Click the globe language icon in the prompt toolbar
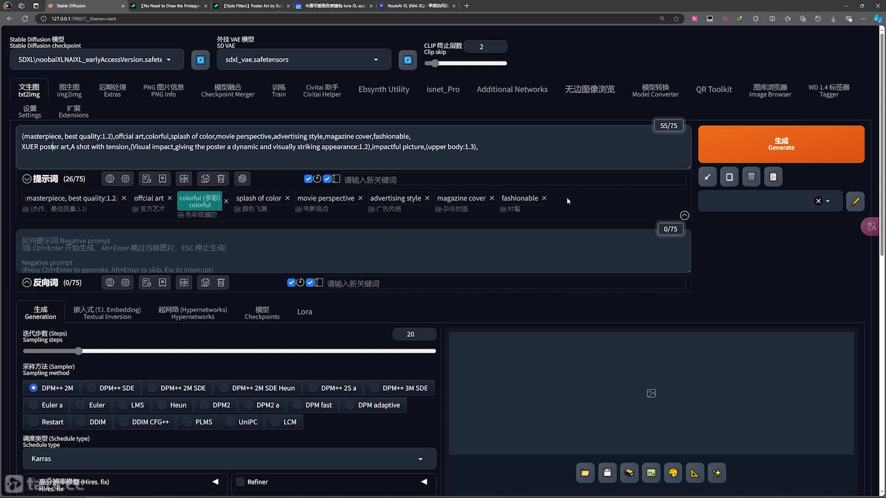Viewport: 886px width, 498px height. point(110,178)
